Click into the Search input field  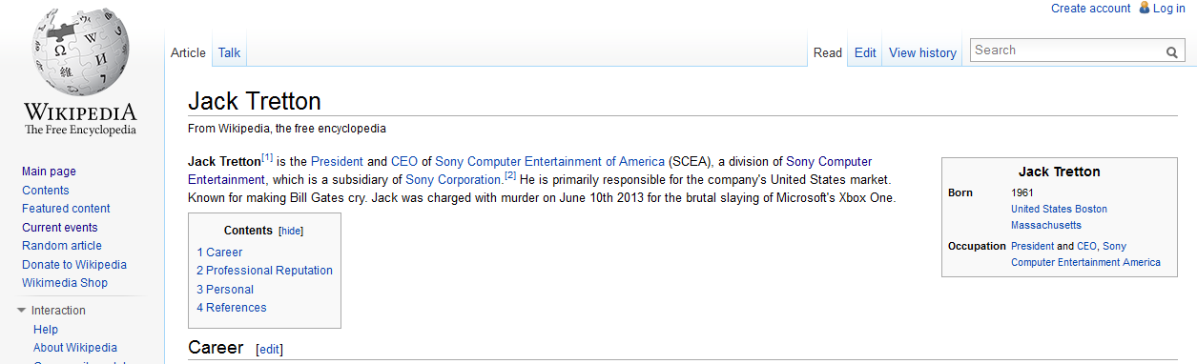tap(1066, 51)
